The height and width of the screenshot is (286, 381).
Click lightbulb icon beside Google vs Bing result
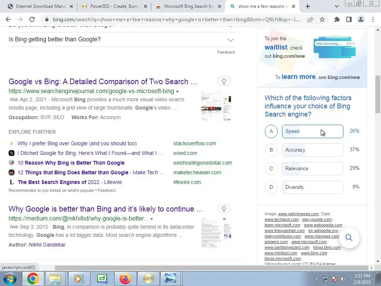(224, 81)
